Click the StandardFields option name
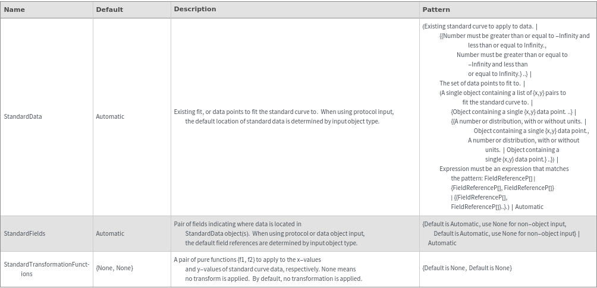The image size is (597, 288). (x=24, y=233)
